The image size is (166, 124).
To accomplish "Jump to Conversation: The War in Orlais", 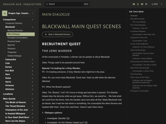I will coord(144,65).
